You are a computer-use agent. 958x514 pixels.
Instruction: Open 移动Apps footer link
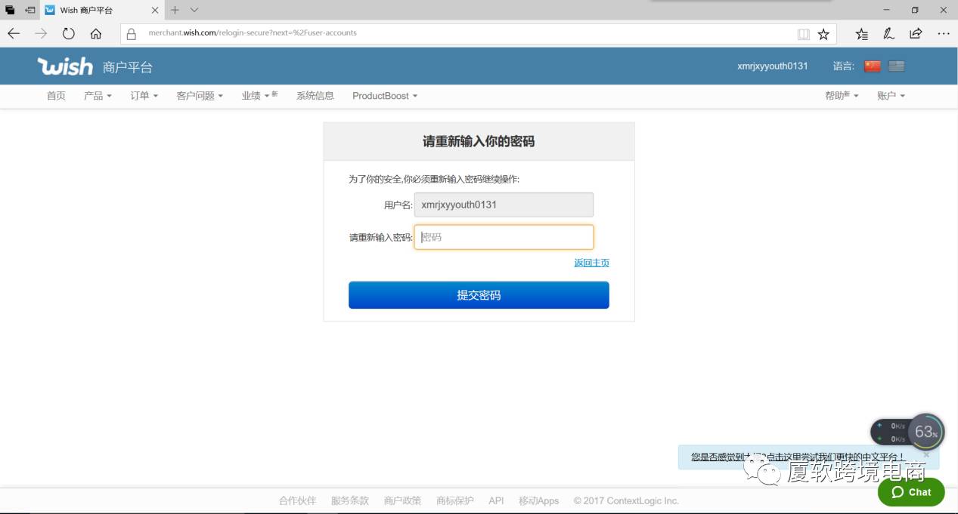click(538, 500)
